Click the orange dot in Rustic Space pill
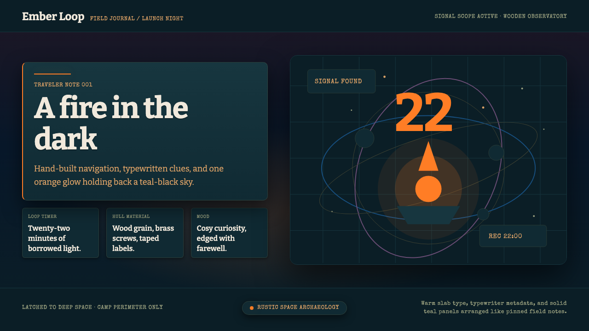 [x=252, y=308]
